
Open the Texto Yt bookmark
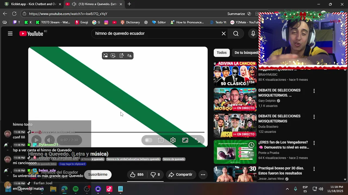point(218,22)
